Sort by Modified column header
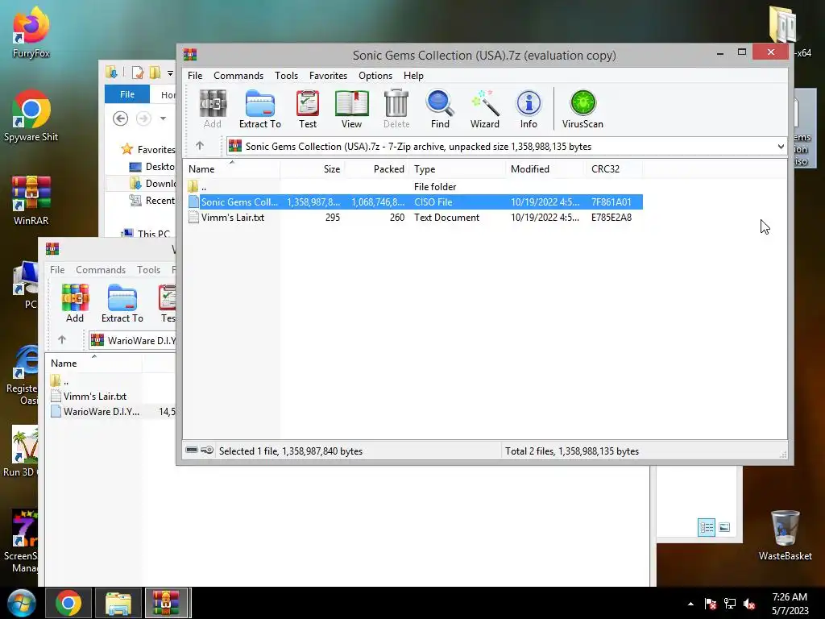This screenshot has height=619, width=825. tap(545, 169)
